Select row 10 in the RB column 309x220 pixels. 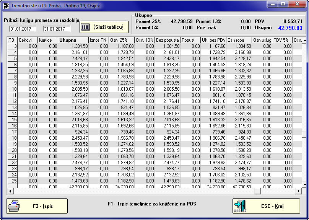12,89
